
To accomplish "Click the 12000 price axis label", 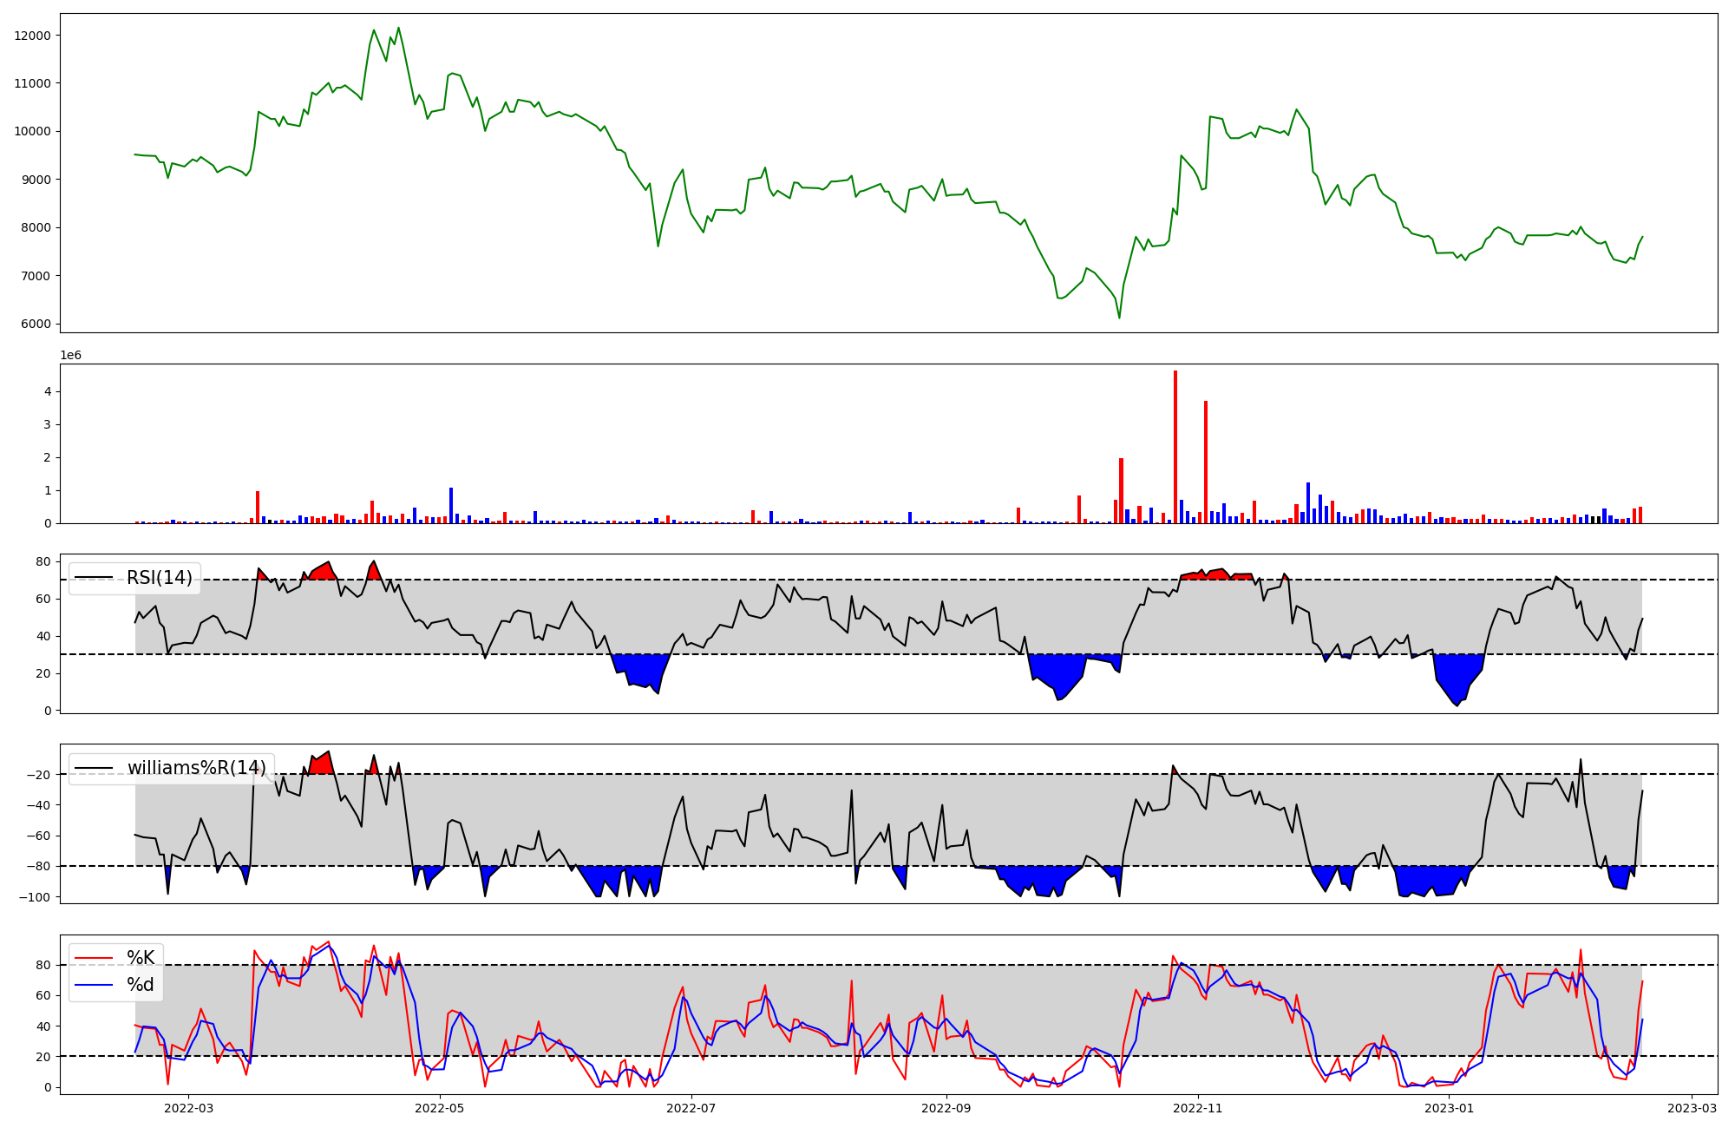I will pos(33,36).
